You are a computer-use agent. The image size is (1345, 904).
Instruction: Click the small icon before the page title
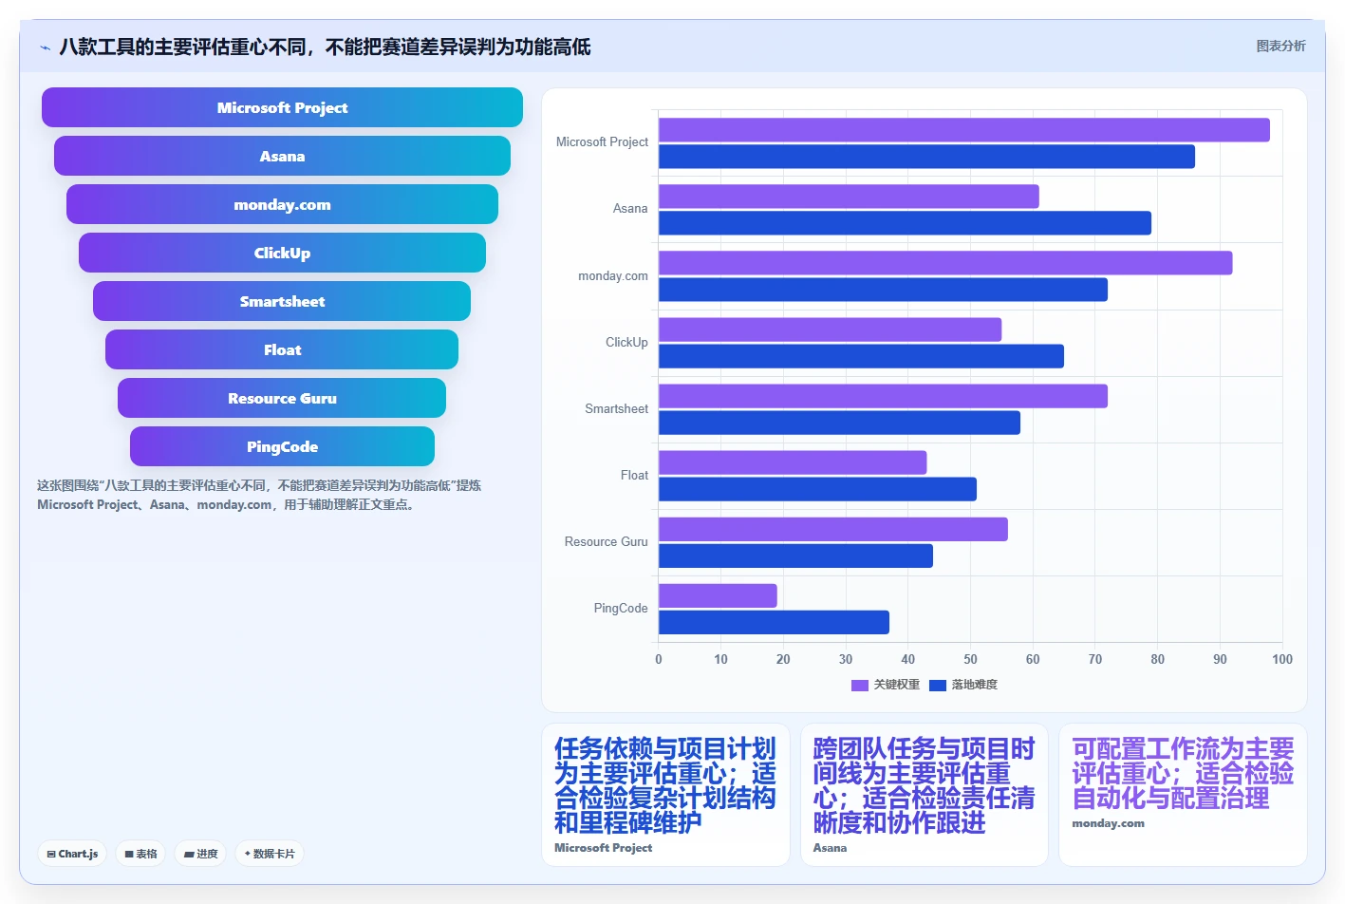point(46,47)
